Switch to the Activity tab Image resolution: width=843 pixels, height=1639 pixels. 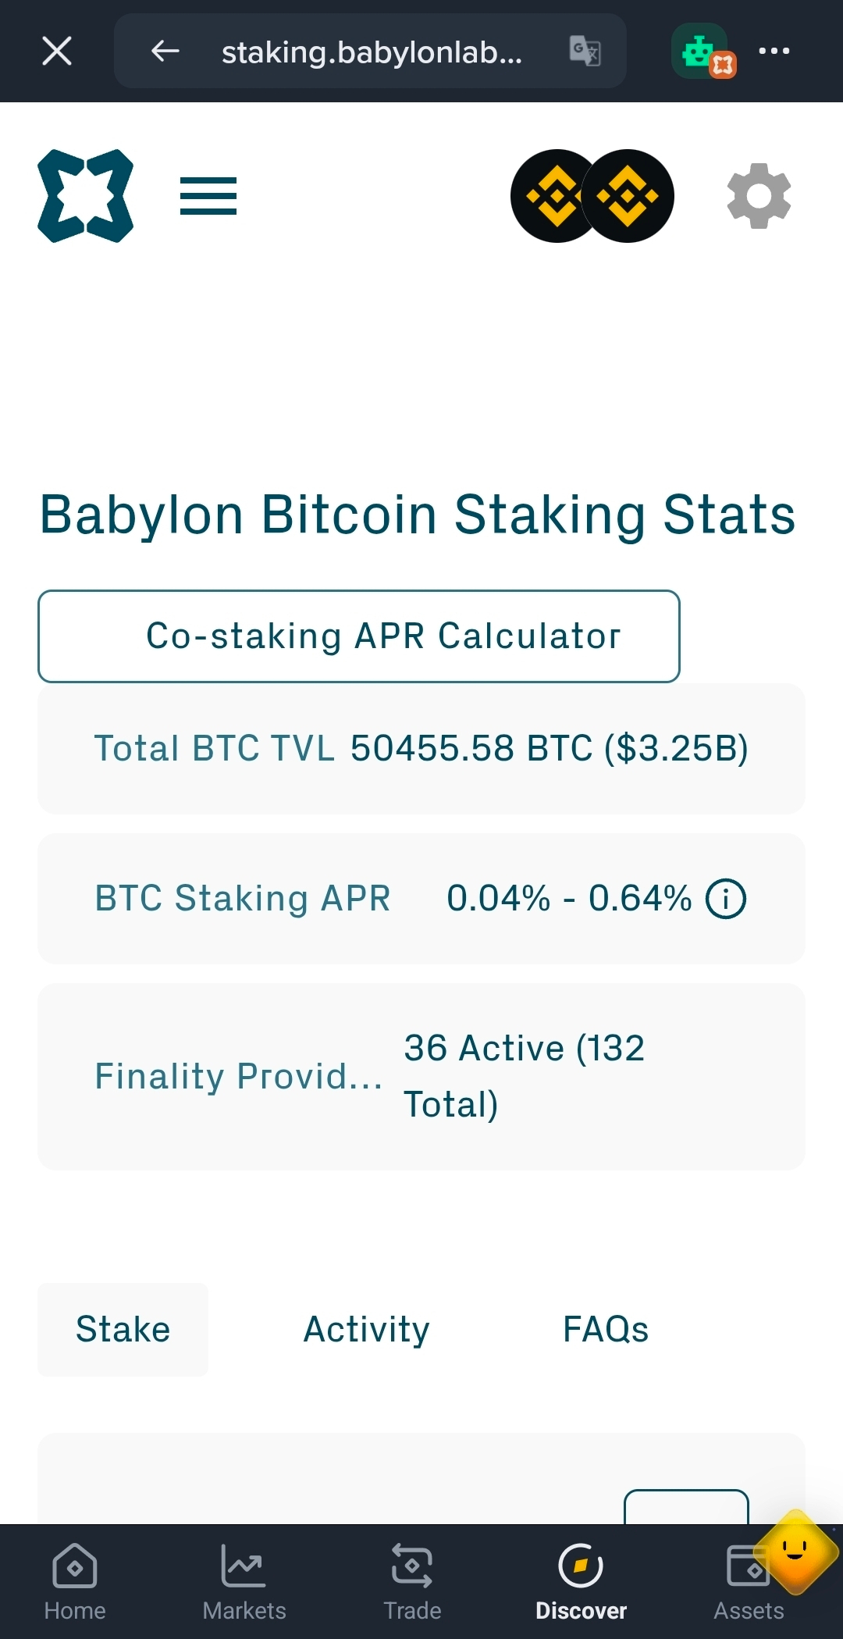366,1329
